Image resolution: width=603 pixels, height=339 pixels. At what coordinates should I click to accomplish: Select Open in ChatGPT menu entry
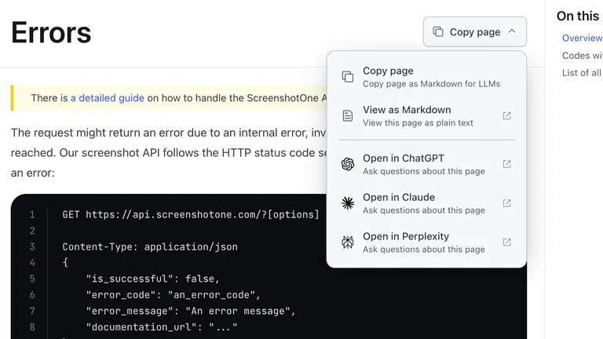pyautogui.click(x=426, y=164)
